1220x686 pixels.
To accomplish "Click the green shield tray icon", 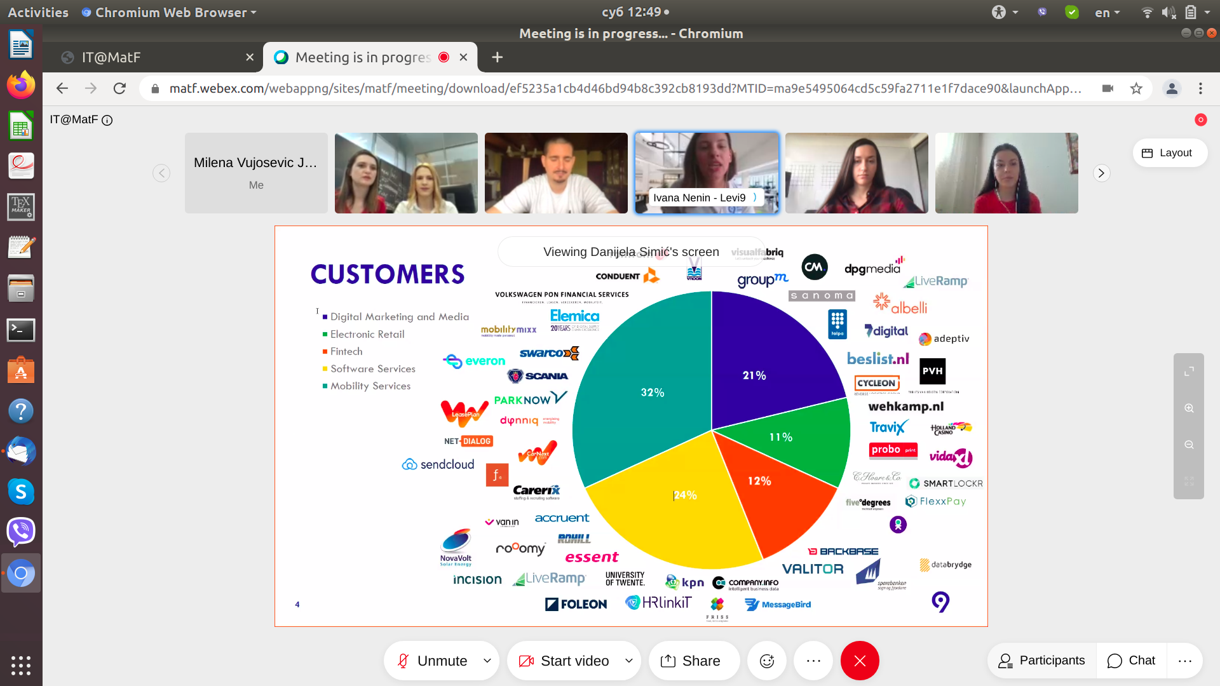I will coord(1072,12).
